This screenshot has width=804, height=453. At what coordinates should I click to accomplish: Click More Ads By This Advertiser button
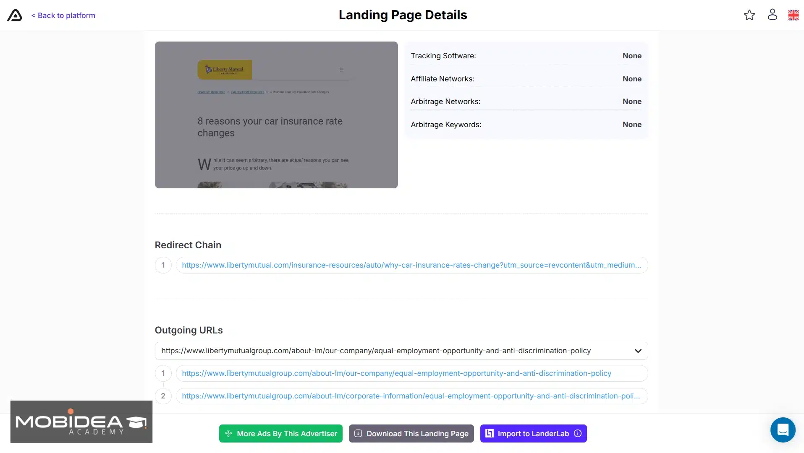281,434
